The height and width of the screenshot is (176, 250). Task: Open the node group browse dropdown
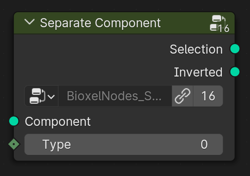(42, 96)
